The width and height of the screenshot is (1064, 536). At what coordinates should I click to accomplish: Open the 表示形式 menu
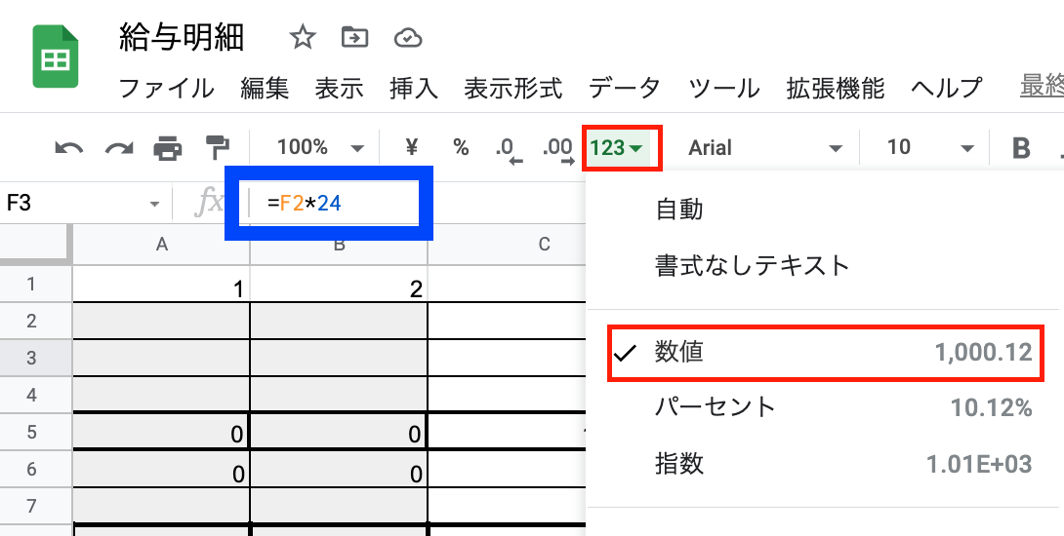[513, 88]
